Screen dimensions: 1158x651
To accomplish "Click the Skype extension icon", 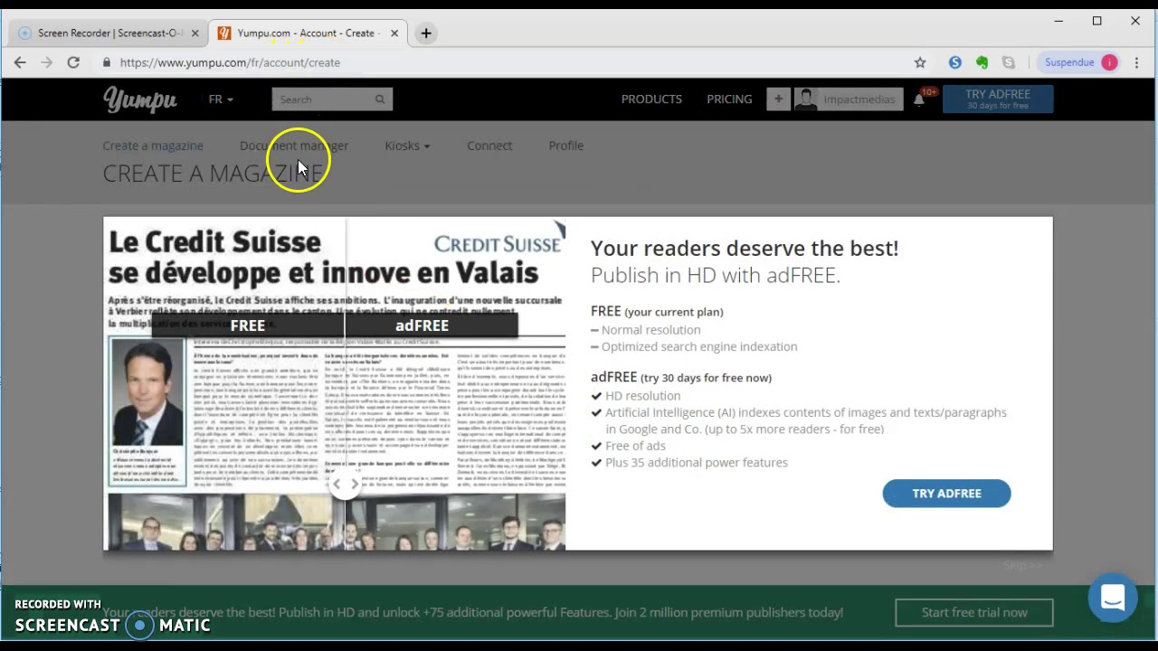I will coord(955,62).
